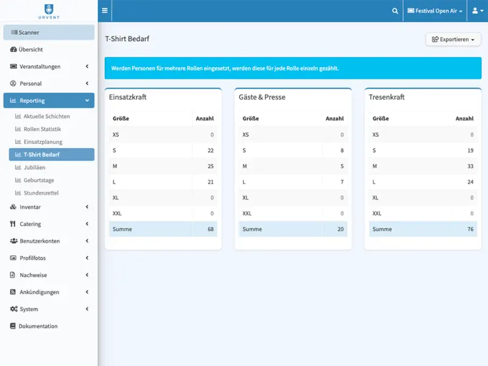Click the Einsatzkraft M count 25

(x=210, y=166)
